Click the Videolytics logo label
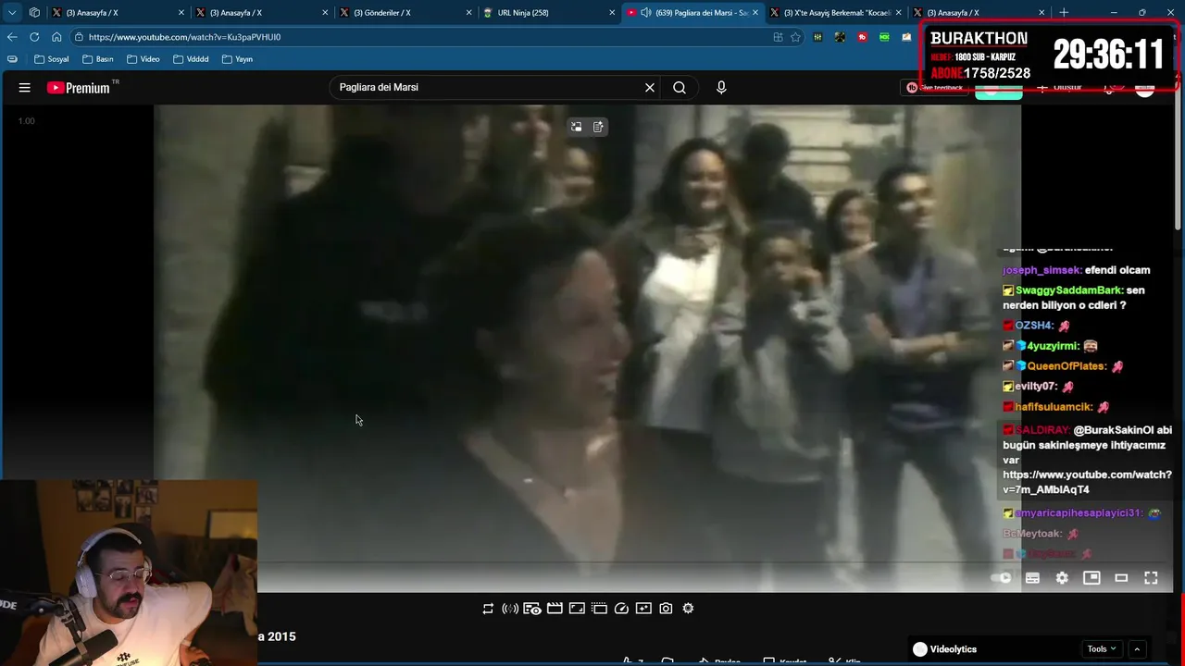 (944, 649)
